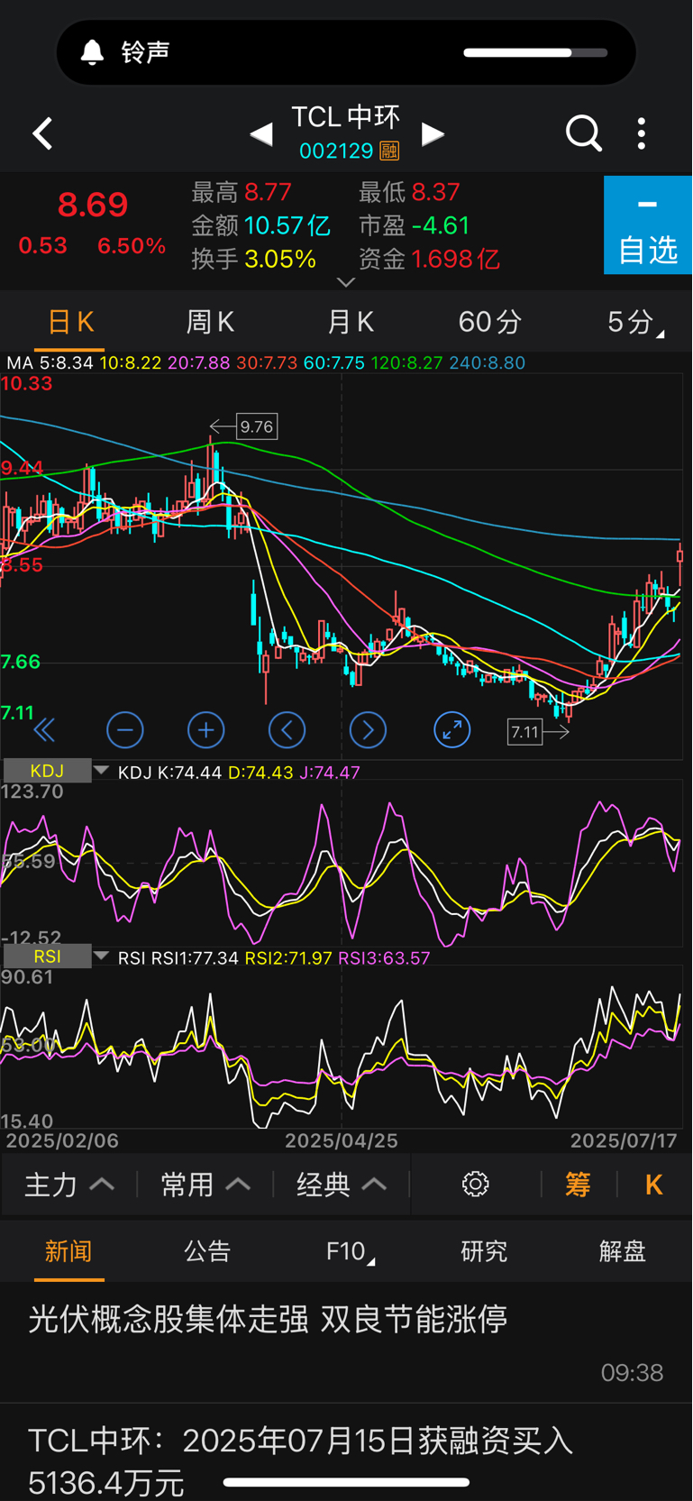Tap the current price 8.69
This screenshot has height=1501, width=693.
(x=93, y=205)
